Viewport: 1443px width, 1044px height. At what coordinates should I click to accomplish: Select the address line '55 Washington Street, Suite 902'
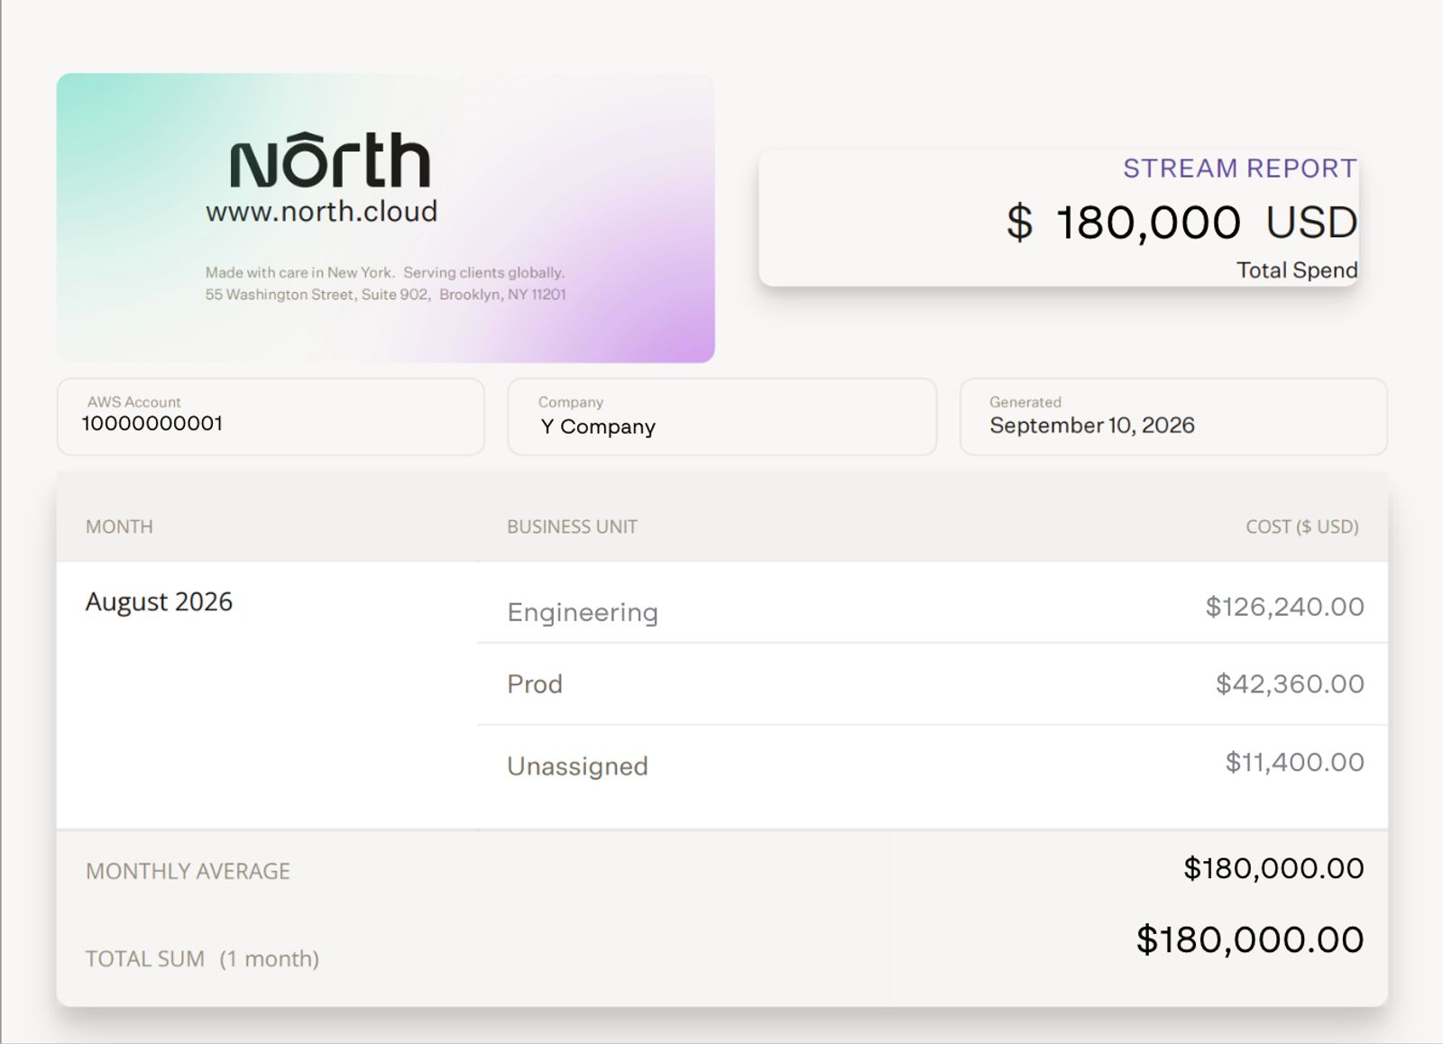pos(317,295)
